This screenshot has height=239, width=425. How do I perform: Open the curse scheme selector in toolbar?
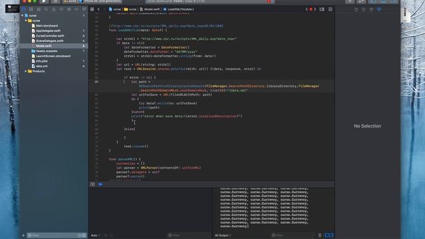coord(70,1)
